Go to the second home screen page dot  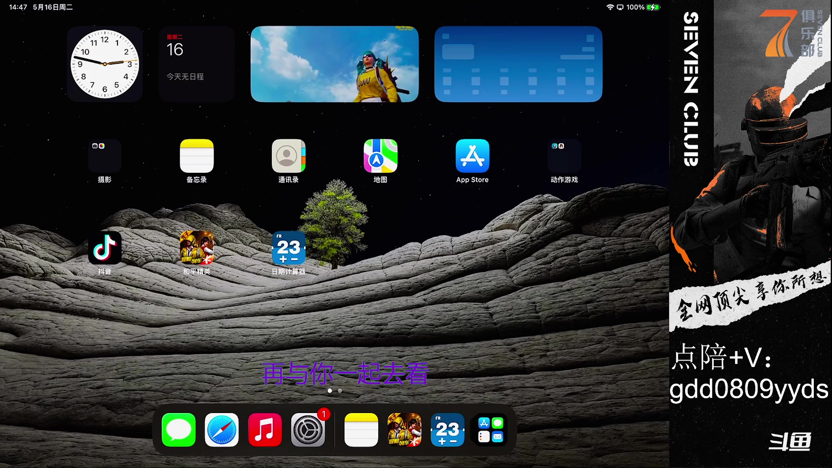340,391
